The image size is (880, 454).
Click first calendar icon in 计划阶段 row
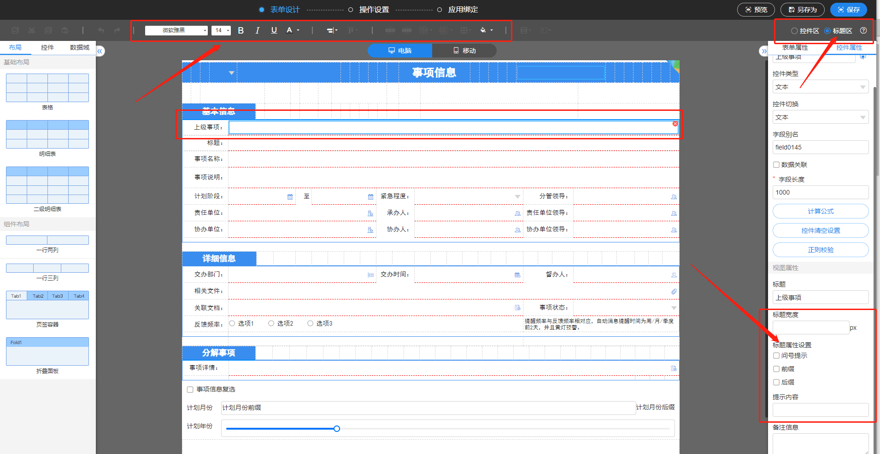[290, 197]
